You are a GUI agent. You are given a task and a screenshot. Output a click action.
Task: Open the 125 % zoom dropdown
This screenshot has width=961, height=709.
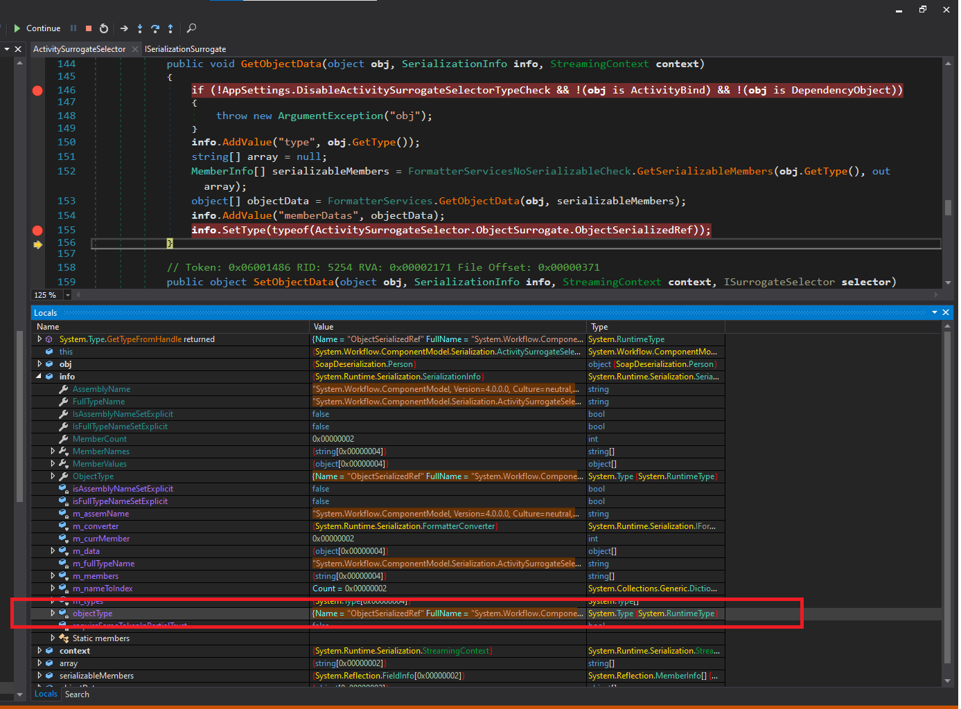coord(68,295)
